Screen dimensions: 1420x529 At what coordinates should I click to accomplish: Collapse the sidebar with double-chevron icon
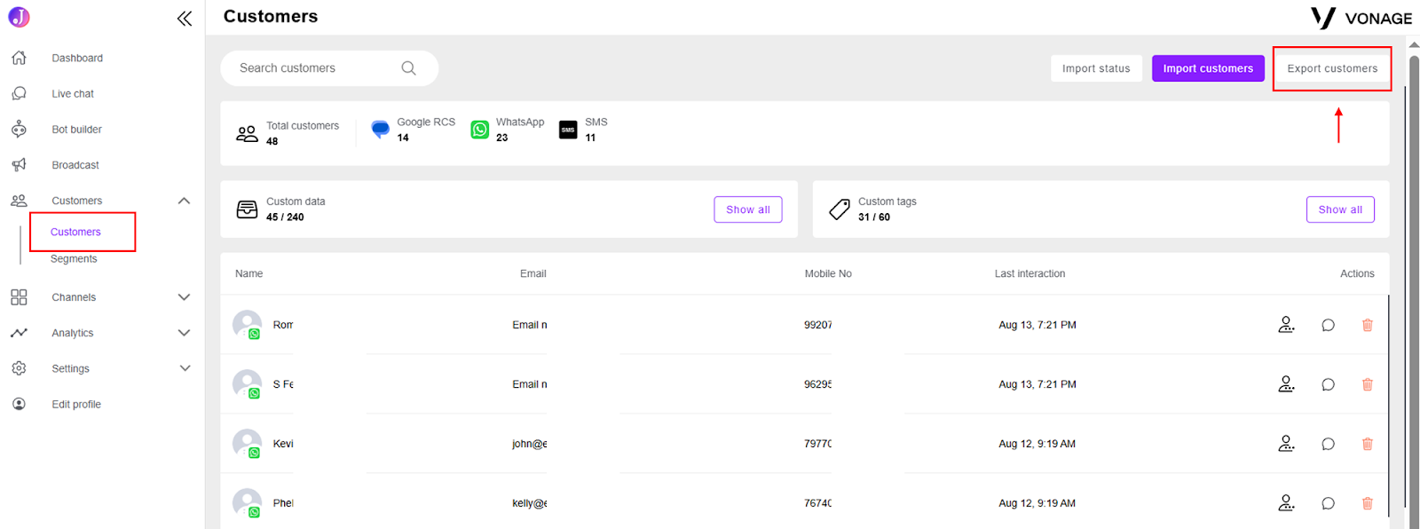coord(184,19)
